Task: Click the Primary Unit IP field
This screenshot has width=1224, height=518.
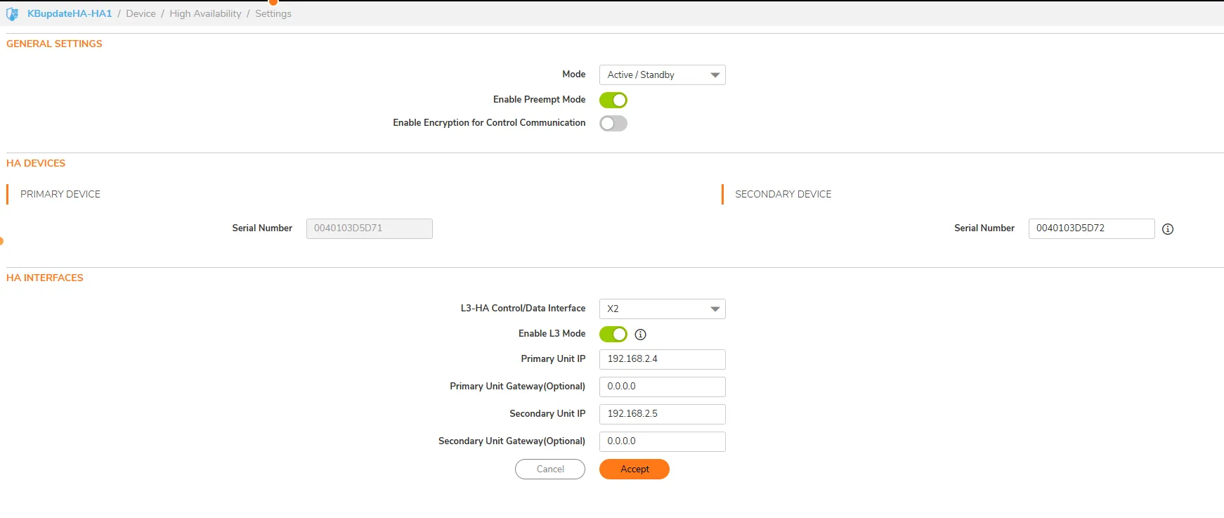Action: pyautogui.click(x=662, y=359)
